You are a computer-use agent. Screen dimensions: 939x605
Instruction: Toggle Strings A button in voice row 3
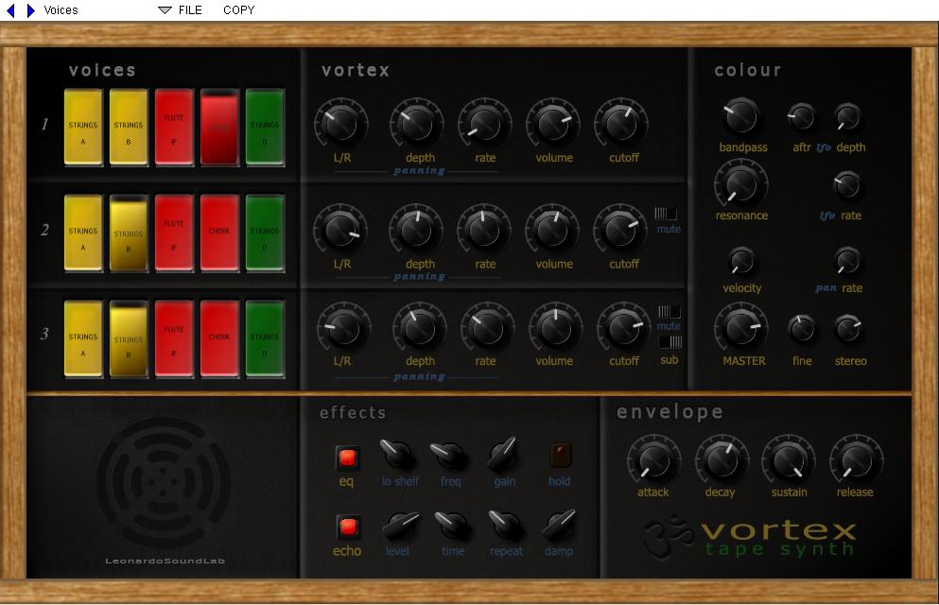[83, 338]
